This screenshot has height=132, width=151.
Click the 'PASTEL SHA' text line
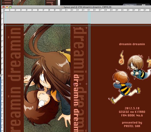(x=132, y=126)
